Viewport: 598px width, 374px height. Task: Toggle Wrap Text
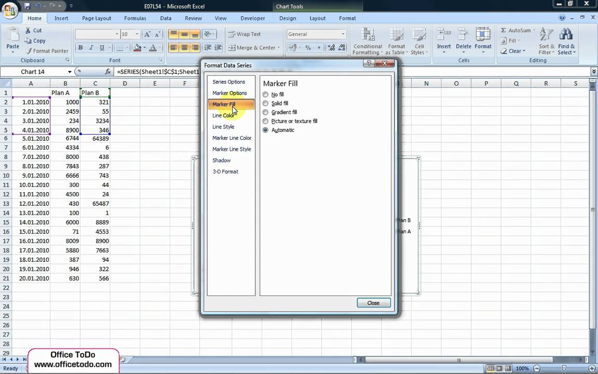244,34
